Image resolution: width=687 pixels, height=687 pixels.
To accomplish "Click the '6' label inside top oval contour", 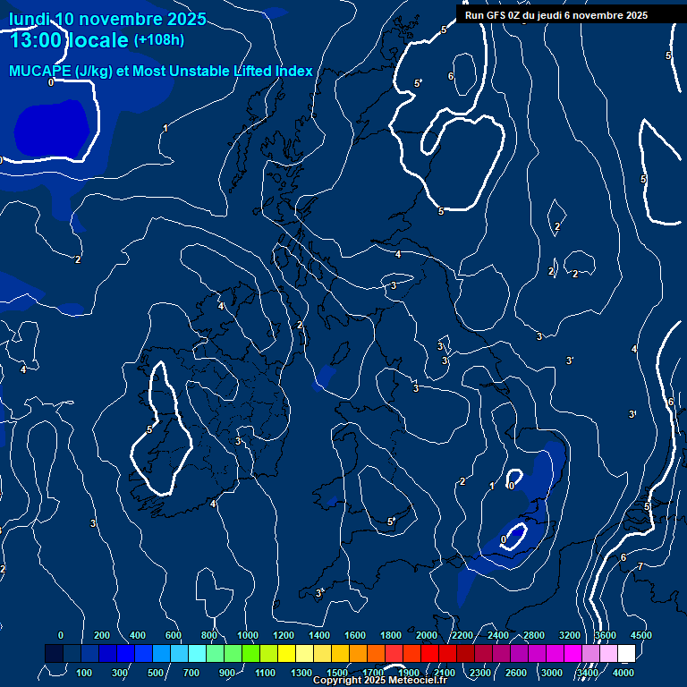I will pyautogui.click(x=451, y=76).
